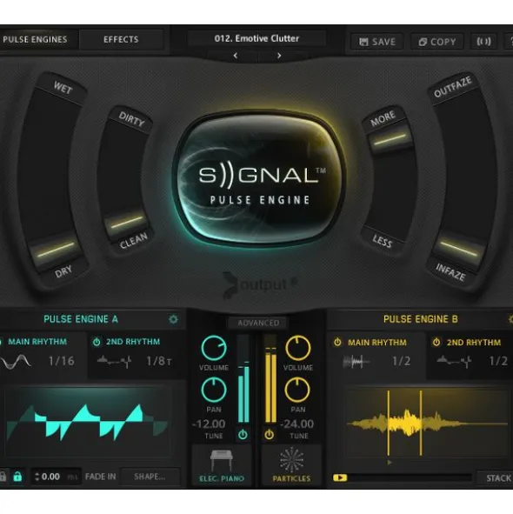Select Particles instrument icon

pyautogui.click(x=291, y=460)
